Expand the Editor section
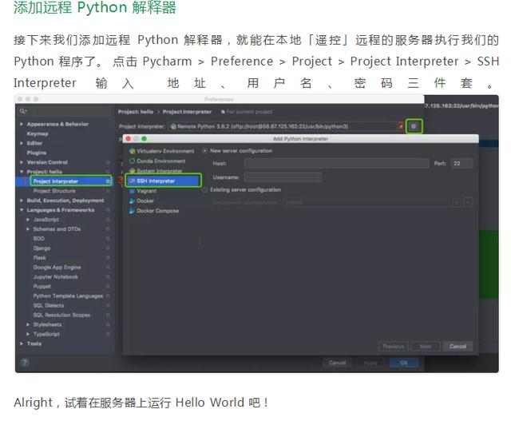Viewport: 511px width, 421px height. tap(22, 143)
